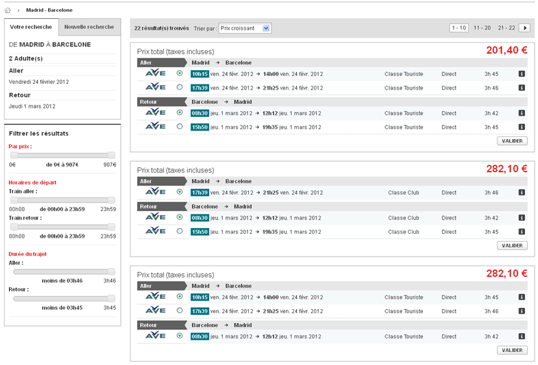Click info icon for Classe Club 17h39 train
Screen dimensions: 538x365
click(x=521, y=193)
